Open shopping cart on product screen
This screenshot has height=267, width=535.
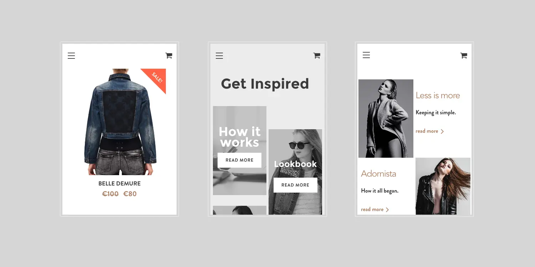coord(169,56)
